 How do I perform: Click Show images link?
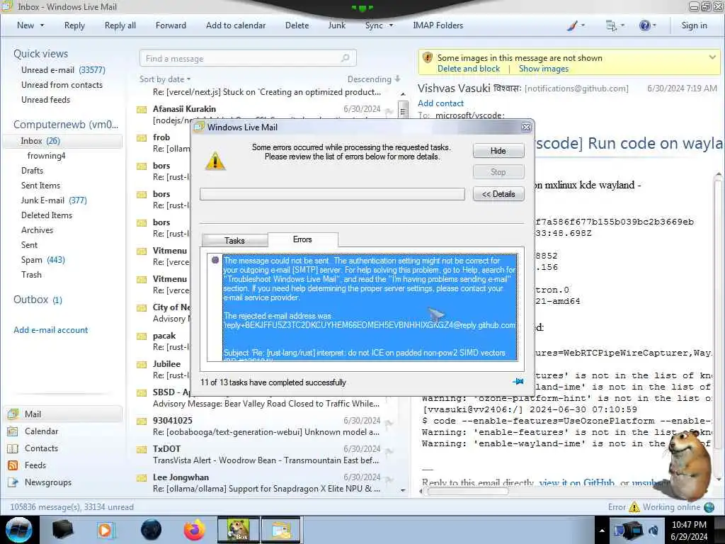coord(544,69)
